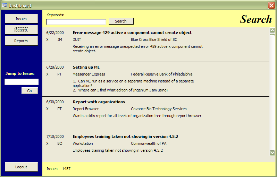
Task: Focus the Jump to Issue text box
Action: tap(22, 82)
